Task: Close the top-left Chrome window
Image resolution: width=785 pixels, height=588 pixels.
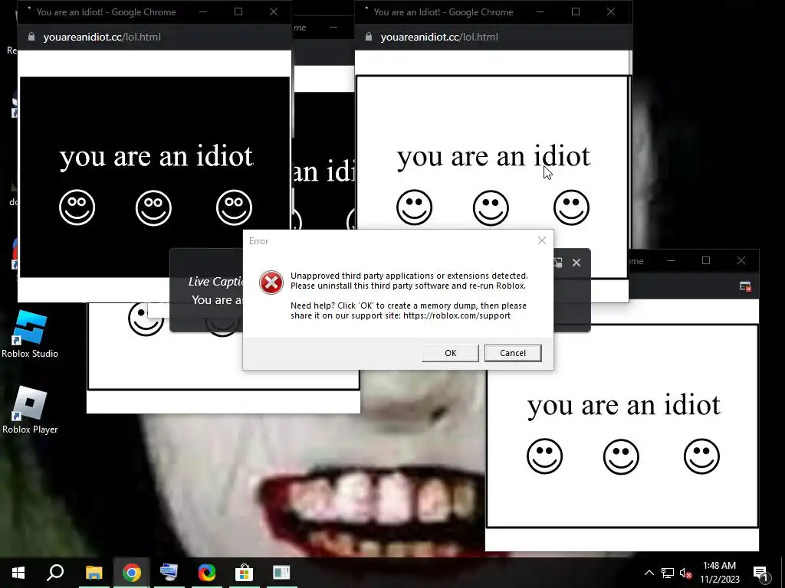Action: click(x=274, y=11)
